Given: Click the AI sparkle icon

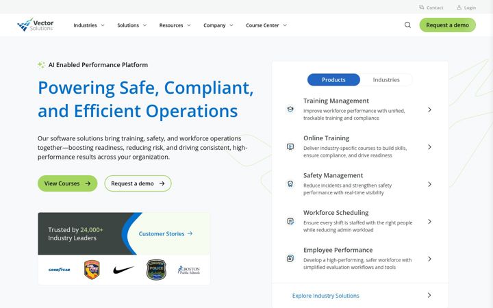Looking at the screenshot, I should 41,65.
